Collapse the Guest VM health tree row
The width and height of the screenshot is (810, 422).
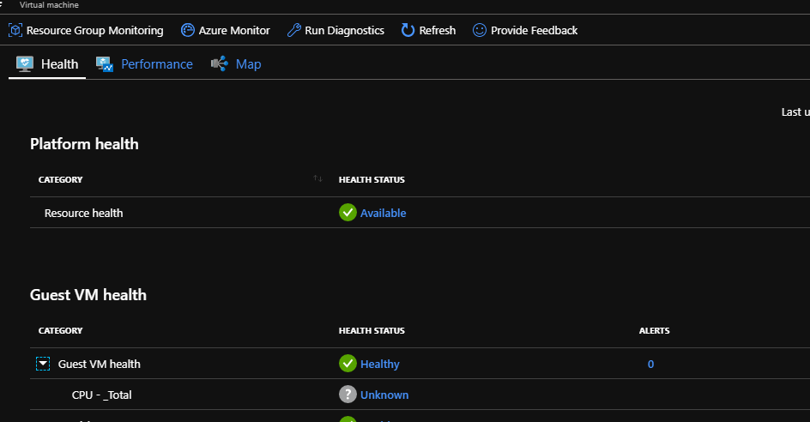(43, 364)
